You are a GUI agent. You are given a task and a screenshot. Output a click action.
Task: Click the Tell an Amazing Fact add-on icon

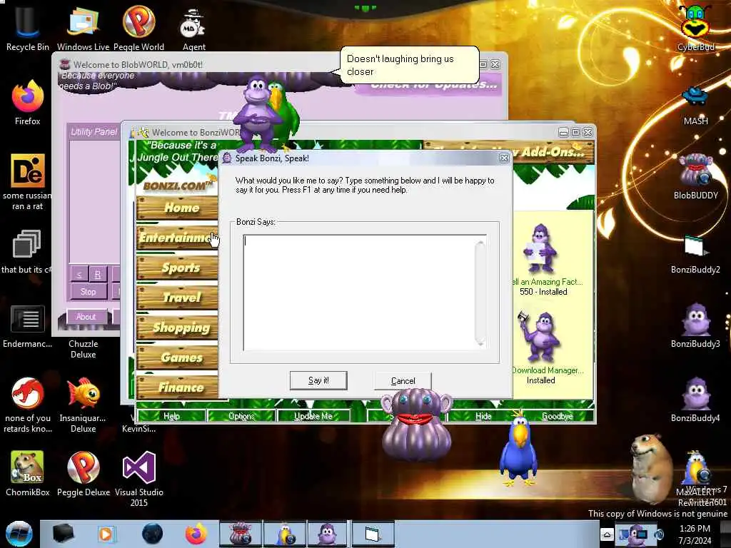click(x=541, y=248)
